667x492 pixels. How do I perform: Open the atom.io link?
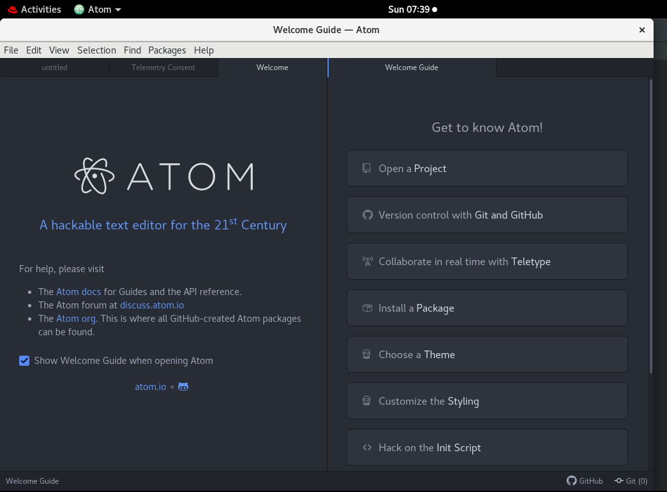tap(151, 387)
